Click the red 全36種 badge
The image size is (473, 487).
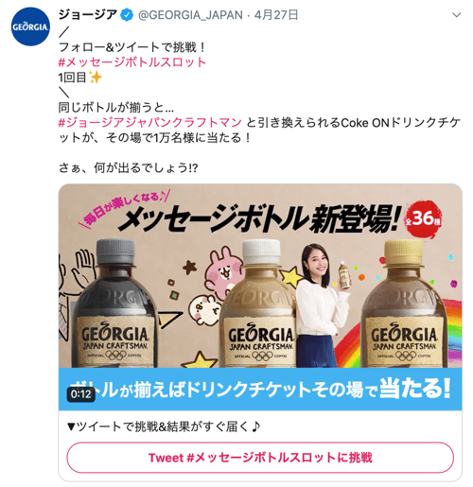click(424, 218)
